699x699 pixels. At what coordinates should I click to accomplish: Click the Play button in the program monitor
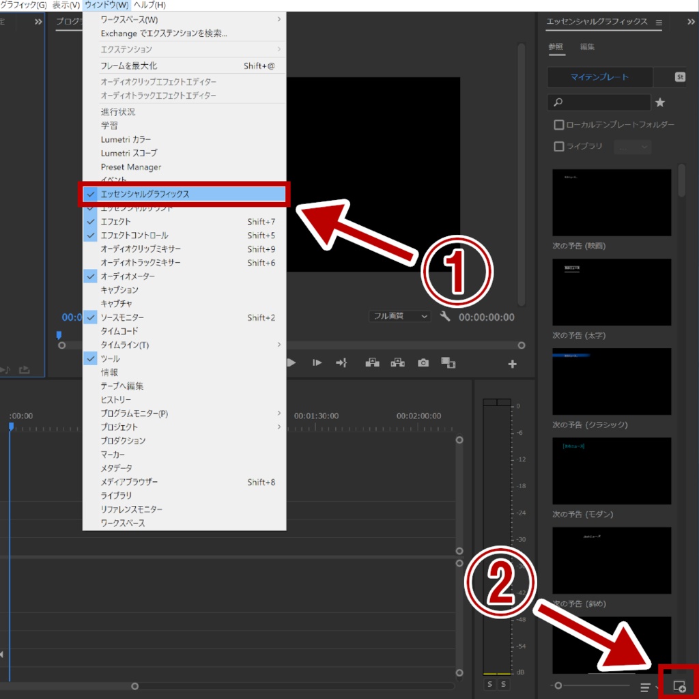pos(290,362)
